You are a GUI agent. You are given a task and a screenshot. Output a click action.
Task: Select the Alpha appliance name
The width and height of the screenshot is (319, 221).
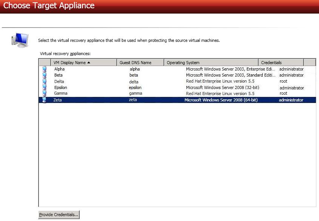tap(59, 69)
